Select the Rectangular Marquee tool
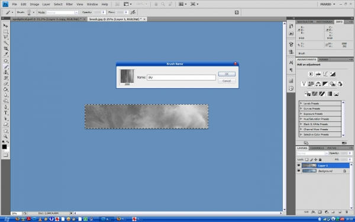355x222 pixels. point(5,31)
